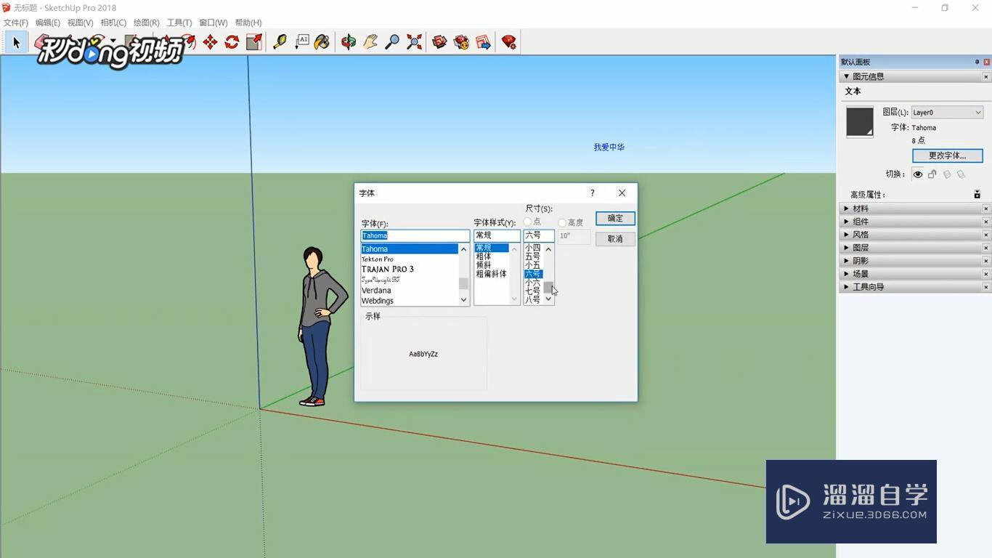The image size is (992, 558).
Task: Expand the 材料 section
Action: tap(846, 209)
